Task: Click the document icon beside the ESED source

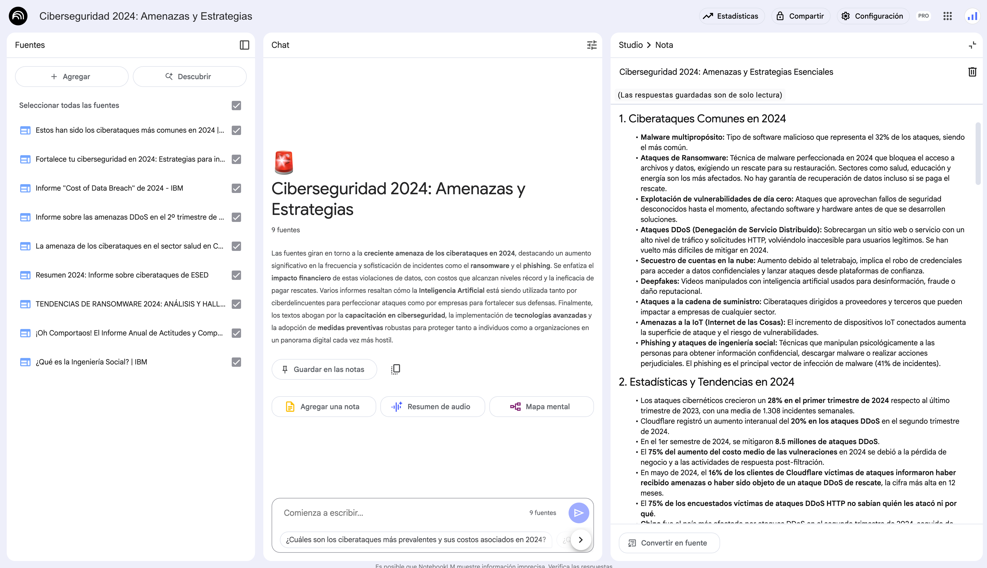Action: click(25, 275)
